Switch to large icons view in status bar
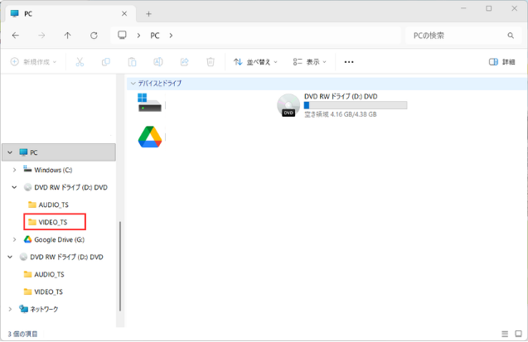 [517, 334]
